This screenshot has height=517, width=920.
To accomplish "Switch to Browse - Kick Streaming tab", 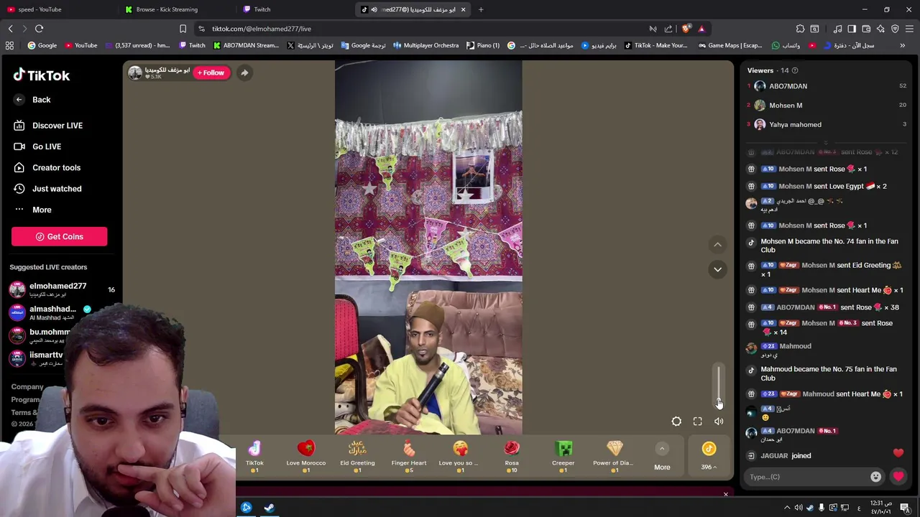I will (x=176, y=9).
